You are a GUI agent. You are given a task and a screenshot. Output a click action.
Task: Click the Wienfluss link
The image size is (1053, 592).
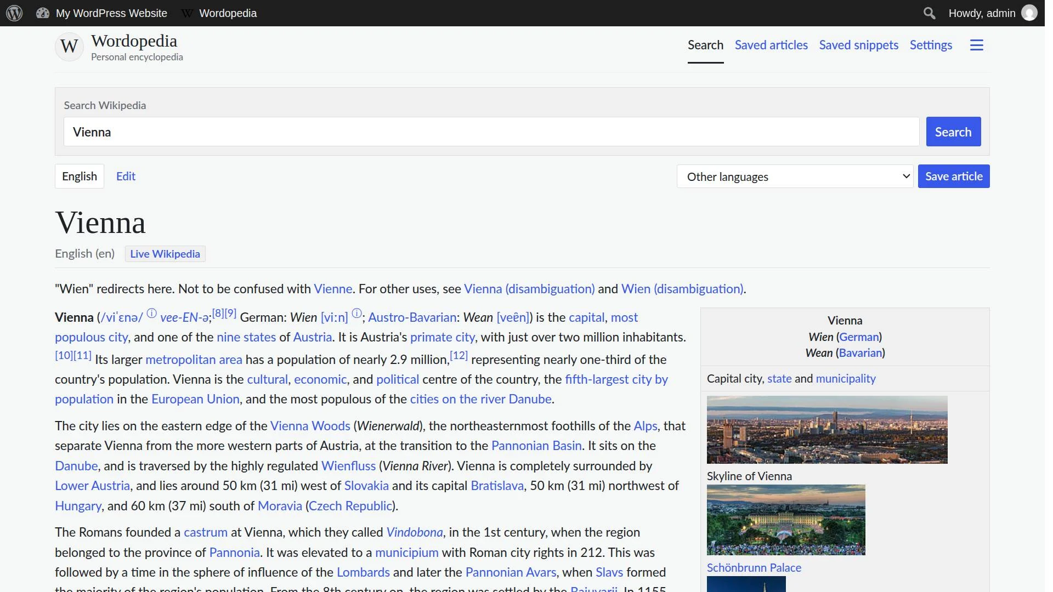[x=348, y=466]
